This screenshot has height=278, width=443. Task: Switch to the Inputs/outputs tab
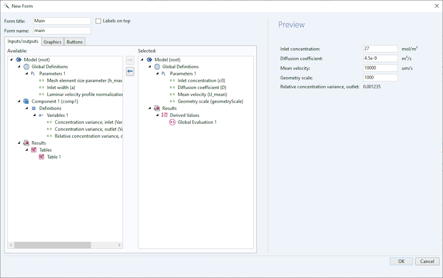(23, 41)
